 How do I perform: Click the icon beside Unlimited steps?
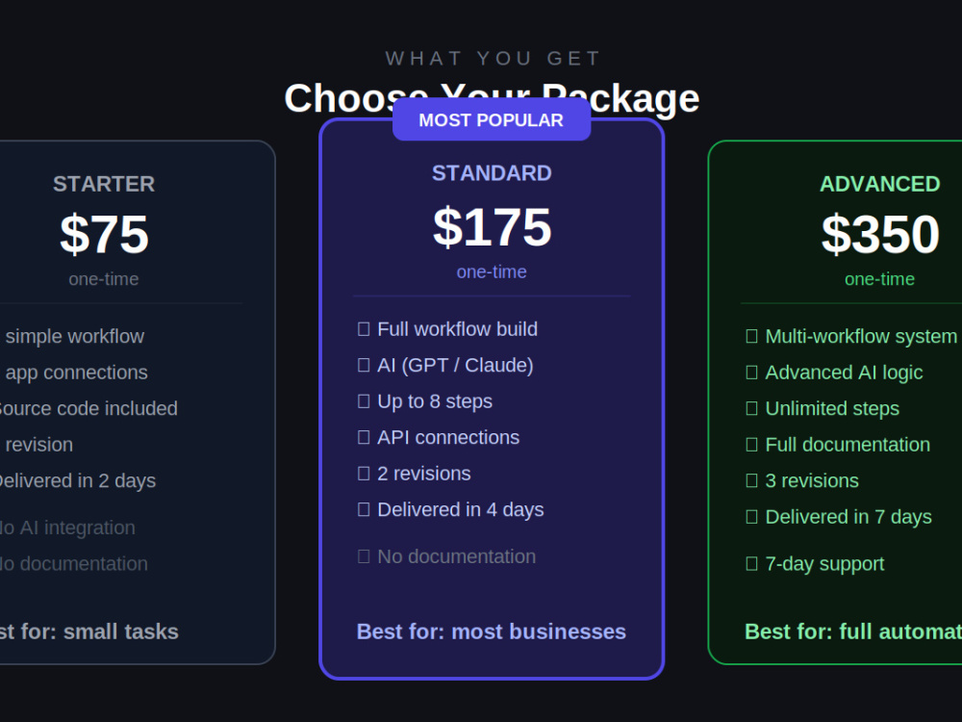[751, 409]
